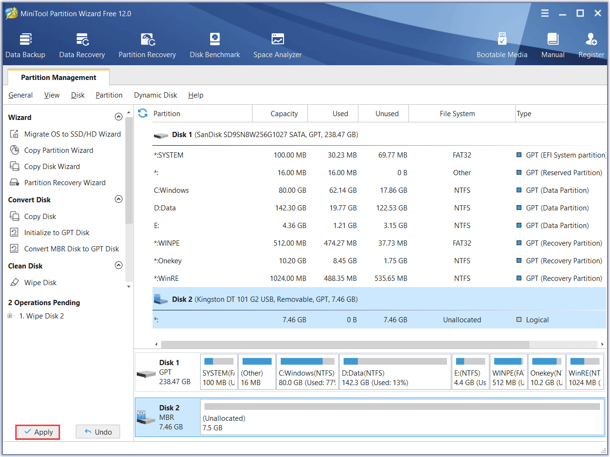Select the *:SYSTEM partition row
The image size is (610, 457).
click(379, 155)
